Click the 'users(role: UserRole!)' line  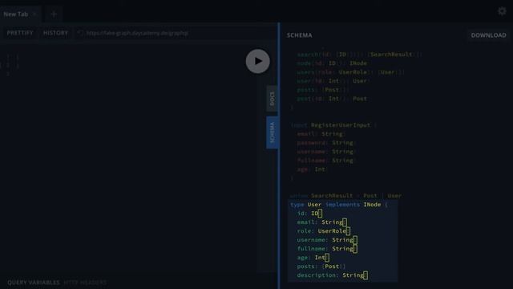coord(351,72)
